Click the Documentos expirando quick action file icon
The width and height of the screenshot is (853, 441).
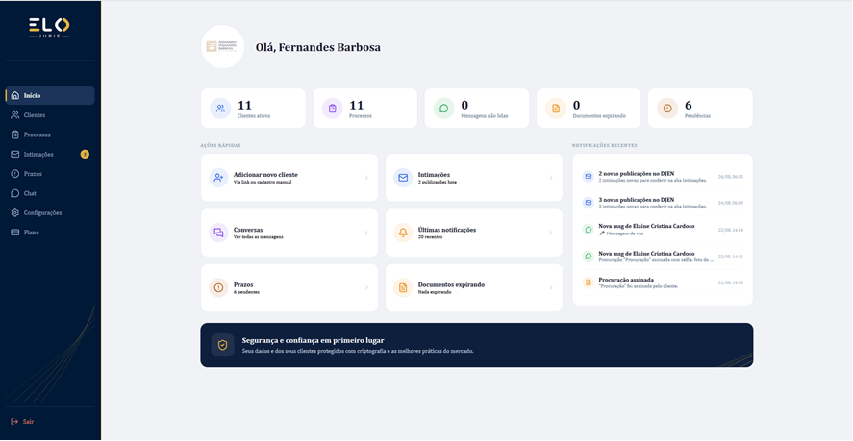pos(403,287)
